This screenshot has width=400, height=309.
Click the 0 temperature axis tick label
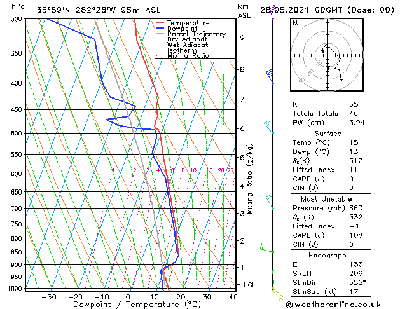pyautogui.click(x=128, y=298)
